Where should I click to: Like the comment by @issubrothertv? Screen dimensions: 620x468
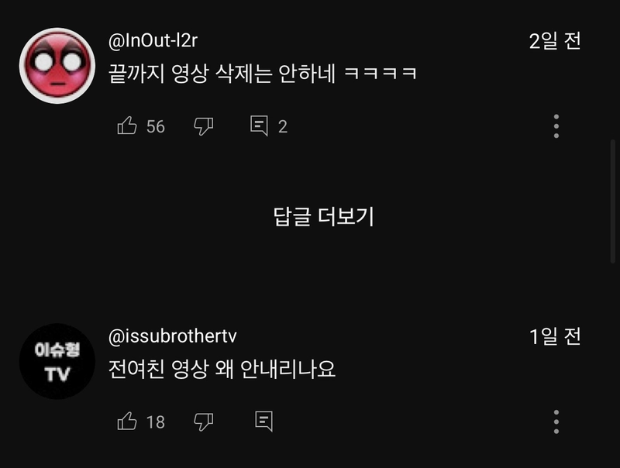click(x=127, y=421)
